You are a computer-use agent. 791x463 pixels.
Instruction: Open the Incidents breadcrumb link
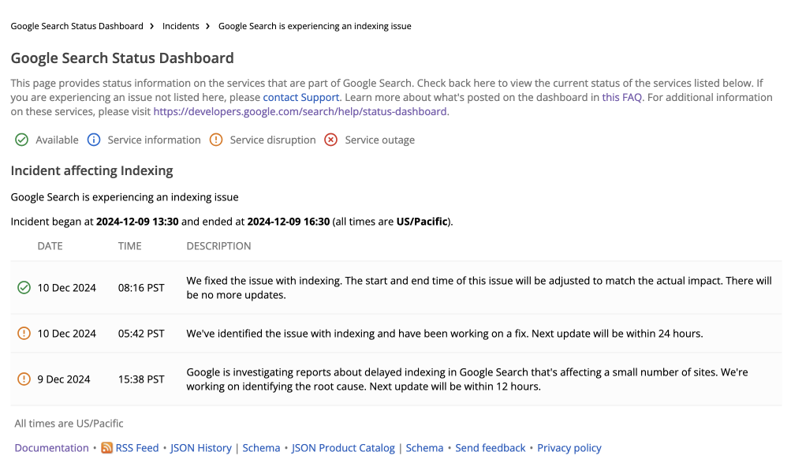point(181,26)
